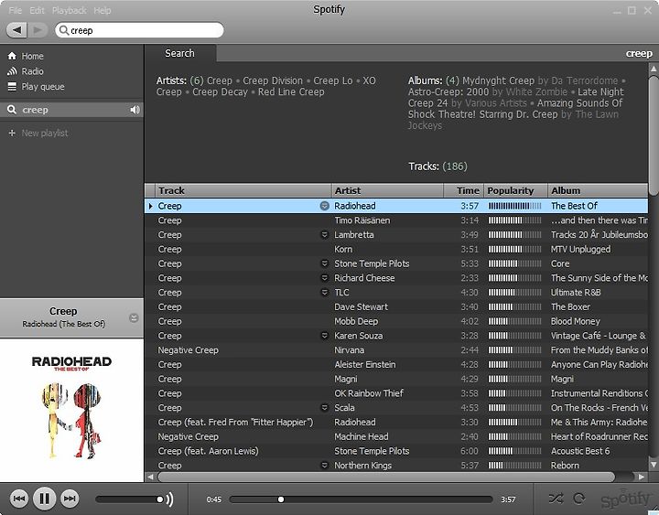Open now-playing track options dropdown
The width and height of the screenshot is (659, 515).
point(134,318)
